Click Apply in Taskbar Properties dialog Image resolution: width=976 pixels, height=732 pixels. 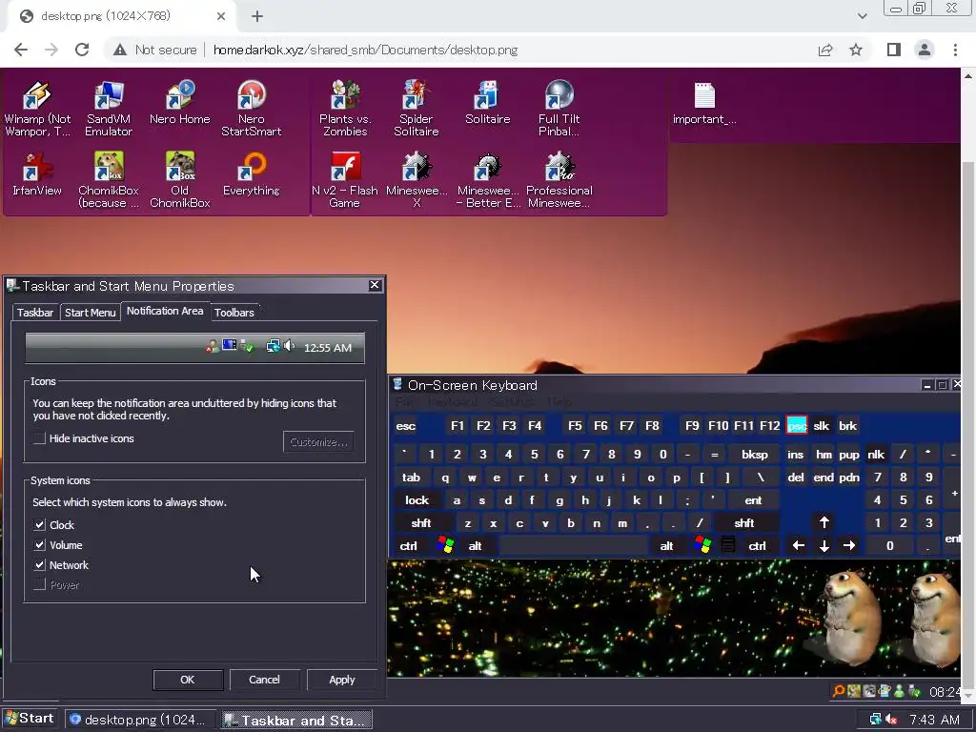point(342,680)
